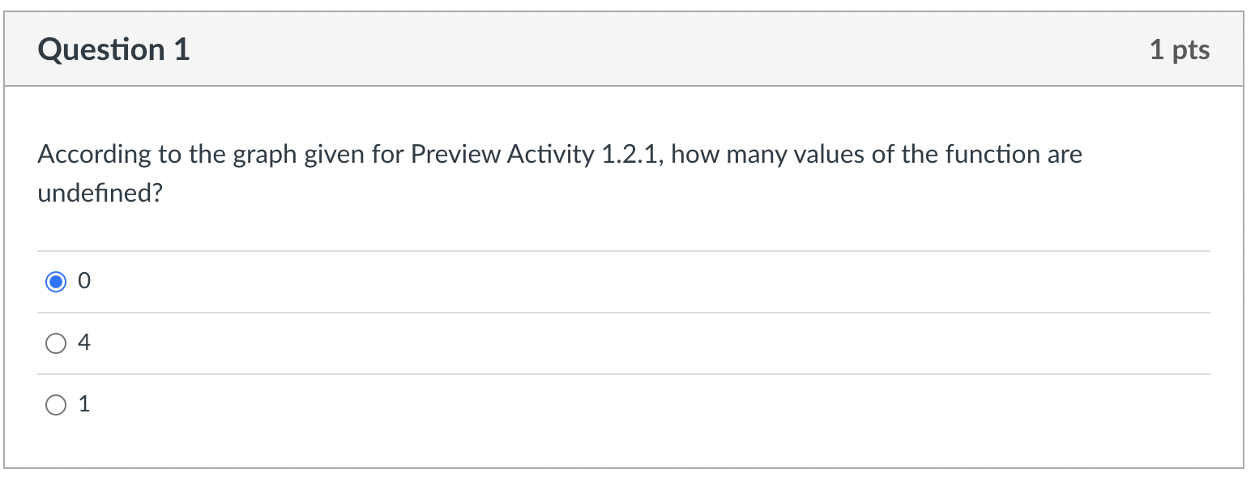Screen dimensions: 1255x490
Task: Click the word "given" in the question
Action: (x=335, y=155)
